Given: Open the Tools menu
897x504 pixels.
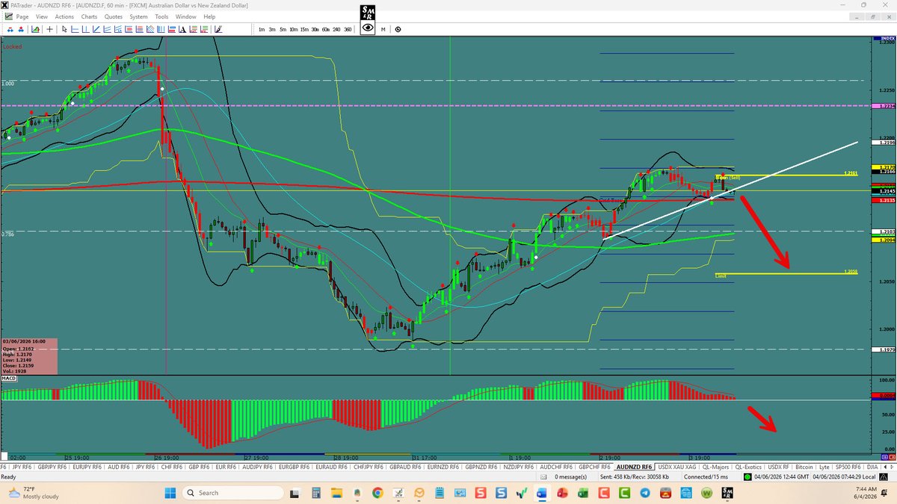Looking at the screenshot, I should (161, 16).
